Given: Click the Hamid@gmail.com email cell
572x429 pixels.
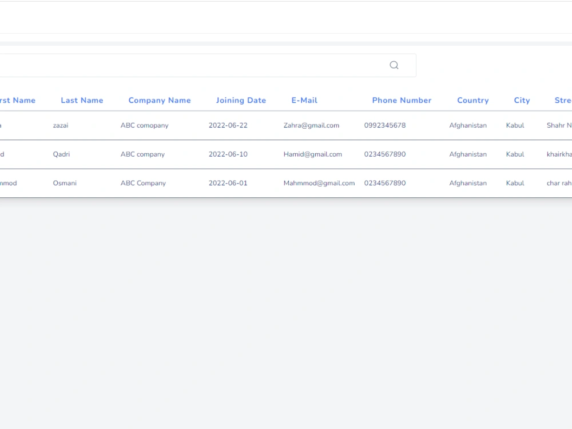Looking at the screenshot, I should (313, 154).
